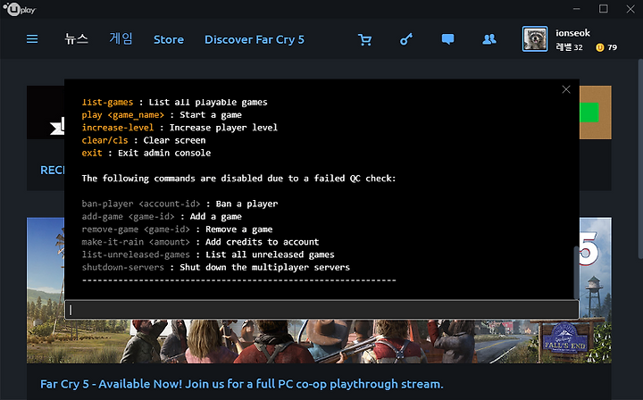Click the key activation icon
Viewport: 643px width, 400px height.
coord(406,39)
